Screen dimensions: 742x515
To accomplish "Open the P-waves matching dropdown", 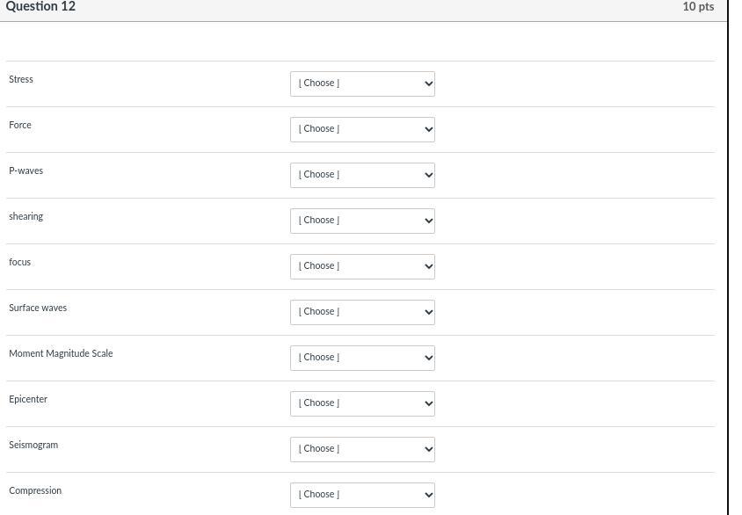I will pyautogui.click(x=362, y=175).
